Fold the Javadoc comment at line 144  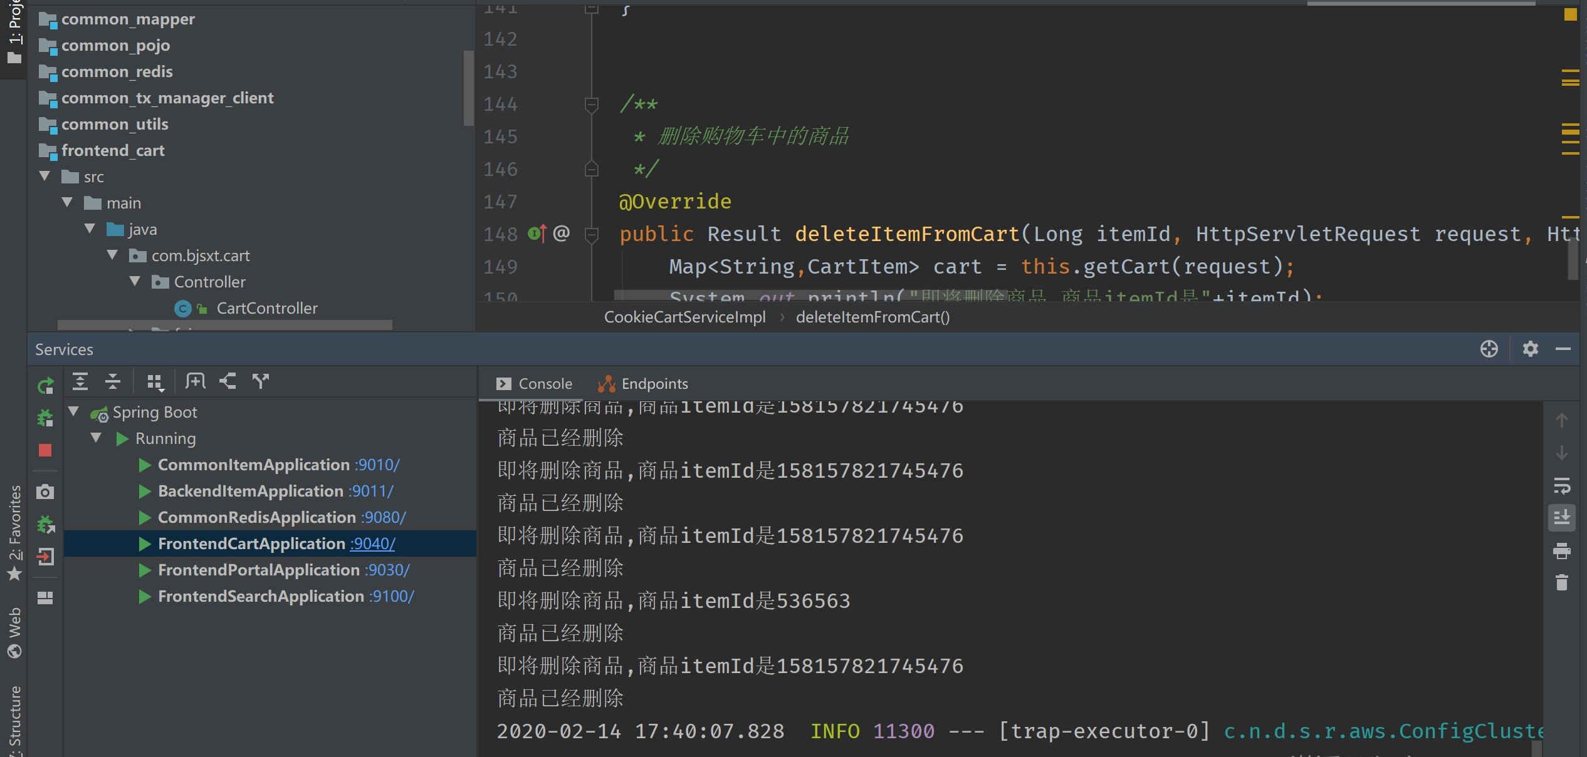591,104
